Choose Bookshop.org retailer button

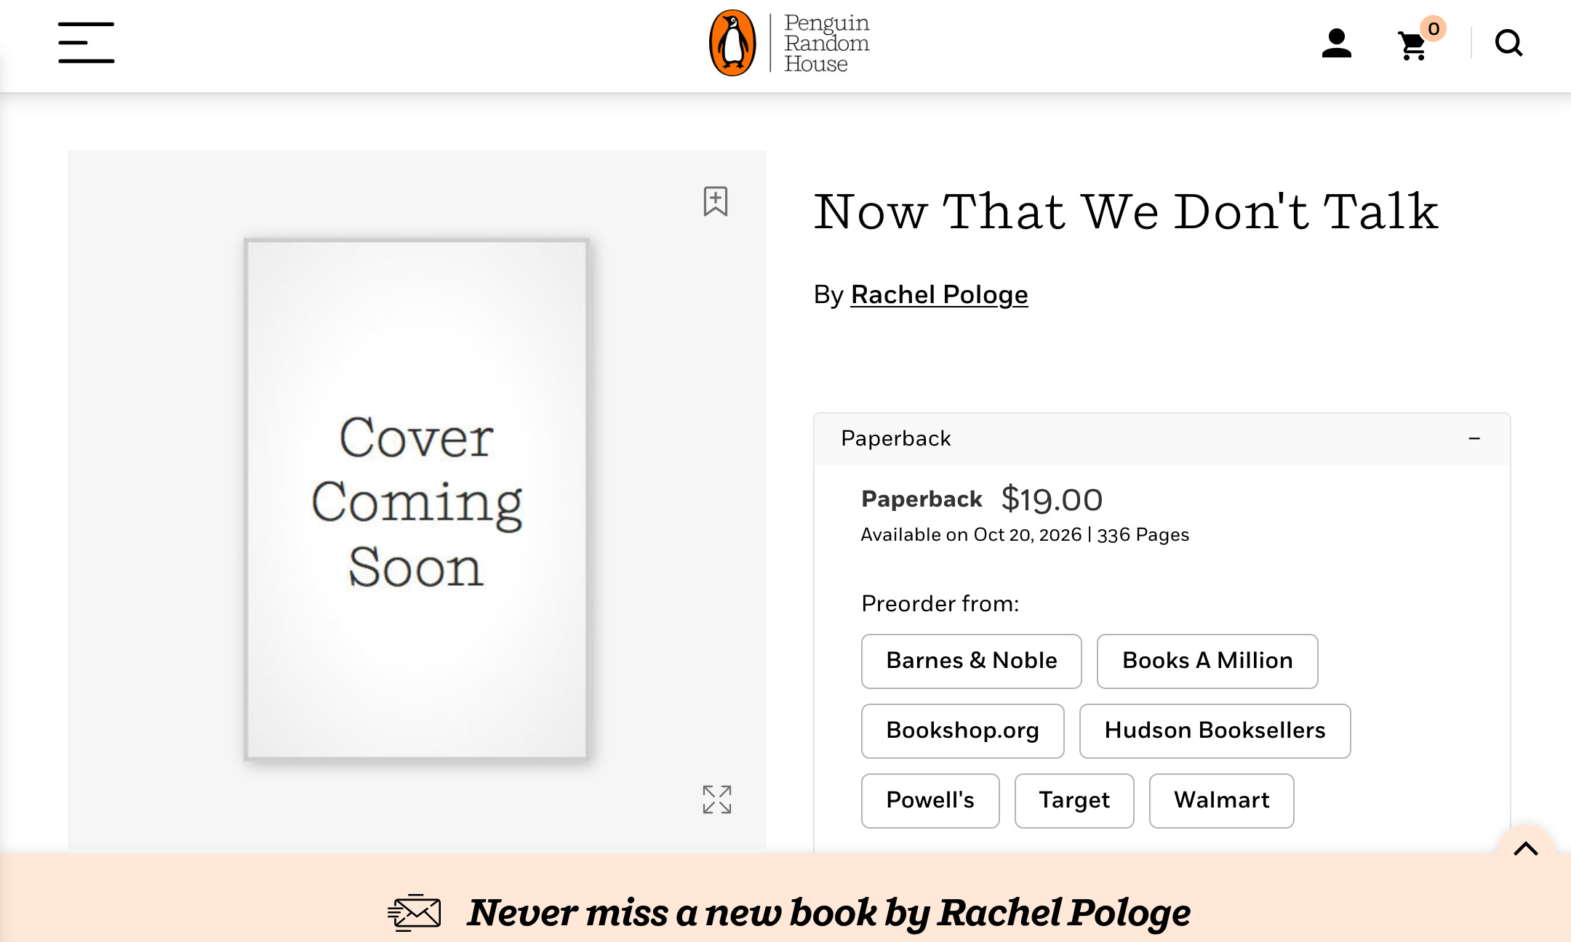point(962,730)
